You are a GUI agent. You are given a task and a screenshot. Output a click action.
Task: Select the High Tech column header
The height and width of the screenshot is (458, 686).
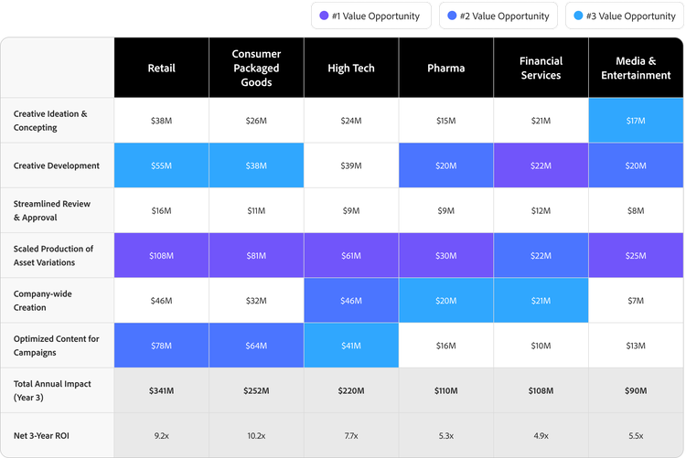tap(351, 68)
